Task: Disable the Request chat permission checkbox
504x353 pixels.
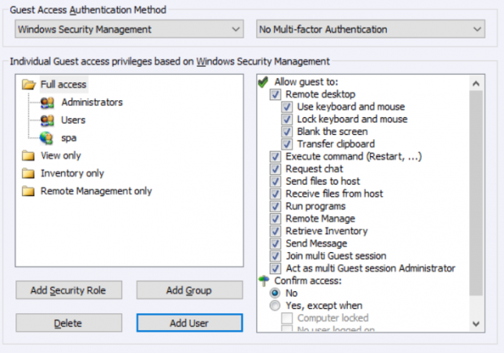Action: 276,169
